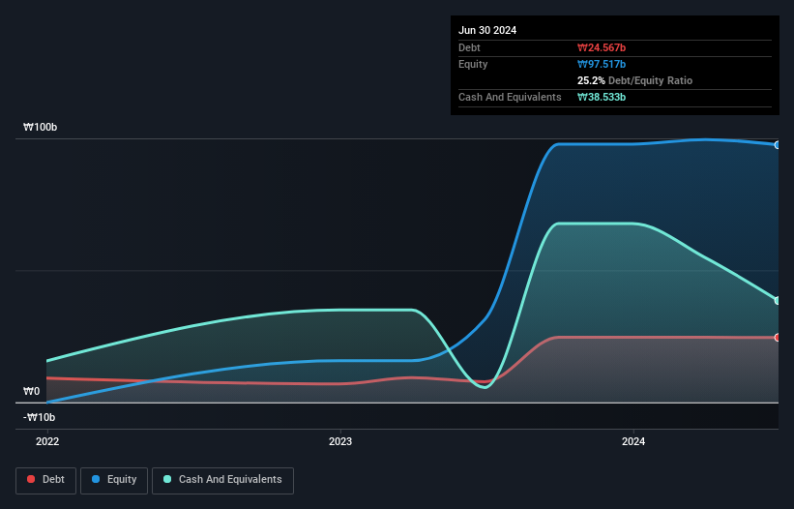Click the ₩100b y-axis label

(40, 127)
